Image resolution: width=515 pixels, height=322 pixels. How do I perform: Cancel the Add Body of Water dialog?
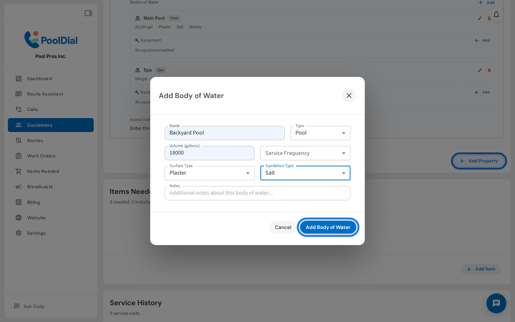click(283, 227)
